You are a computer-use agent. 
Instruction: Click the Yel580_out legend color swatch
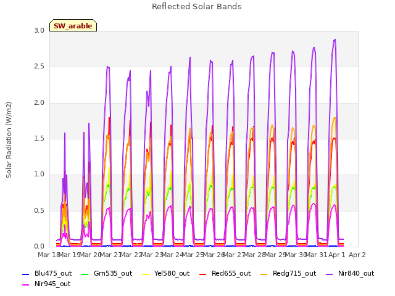coord(146,274)
